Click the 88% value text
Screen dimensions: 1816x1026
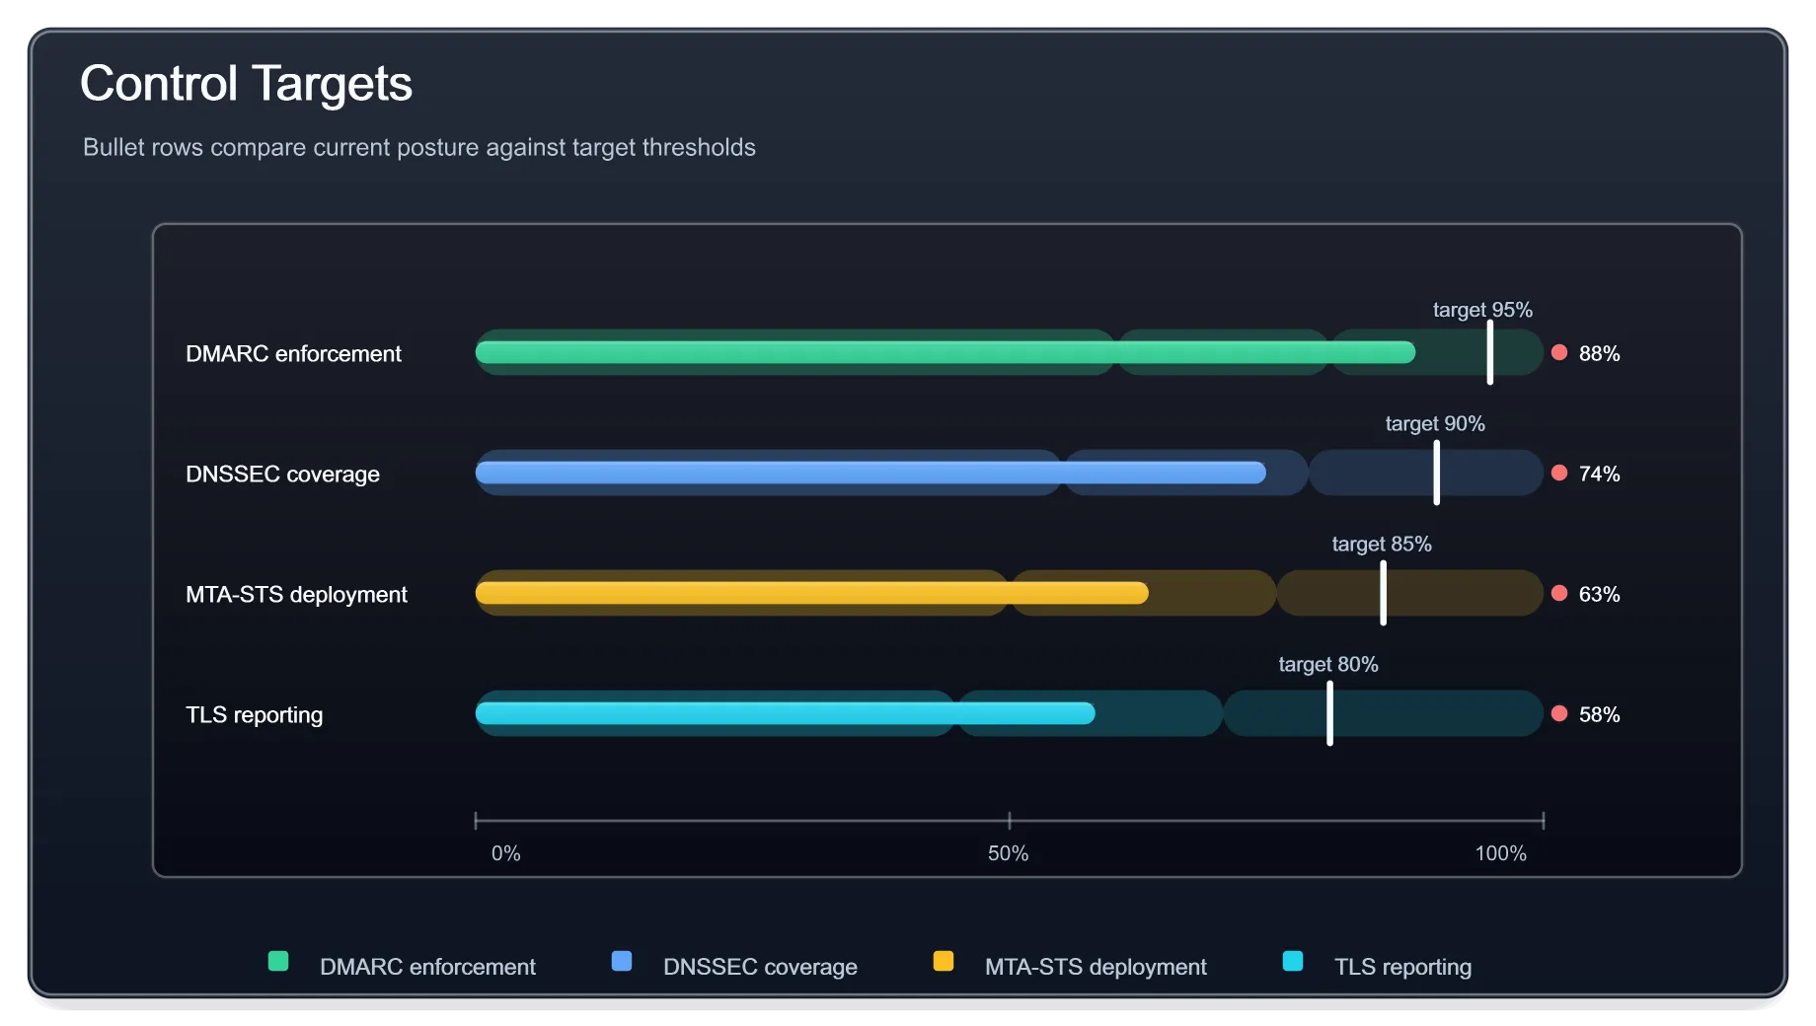pos(1599,353)
